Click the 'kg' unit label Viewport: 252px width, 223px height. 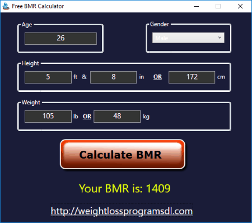146,117
